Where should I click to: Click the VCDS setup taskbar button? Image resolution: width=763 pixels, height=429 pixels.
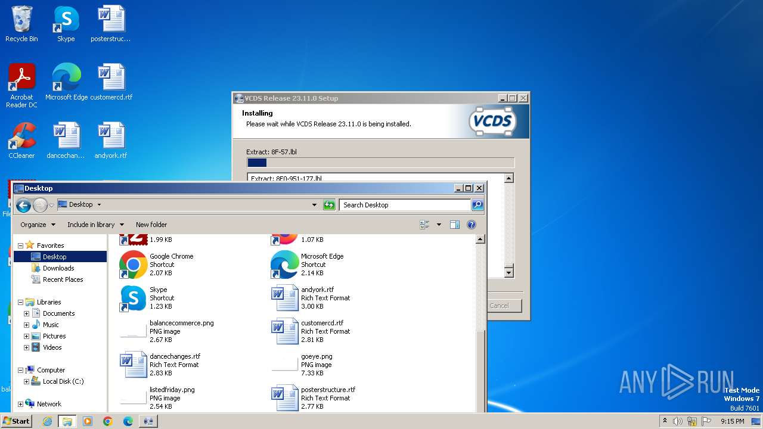[148, 421]
